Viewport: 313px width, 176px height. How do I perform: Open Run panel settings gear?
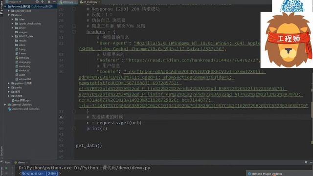coord(306,162)
